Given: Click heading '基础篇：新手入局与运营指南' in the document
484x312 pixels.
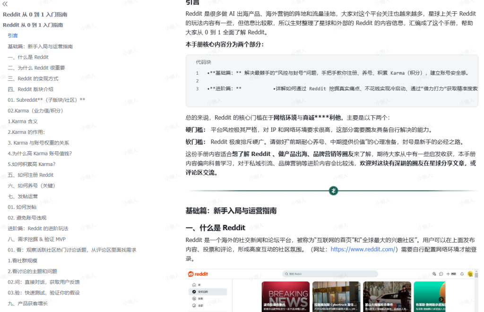Looking at the screenshot, I should coord(231,211).
